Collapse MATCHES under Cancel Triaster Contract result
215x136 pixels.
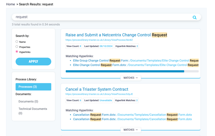[131, 130]
